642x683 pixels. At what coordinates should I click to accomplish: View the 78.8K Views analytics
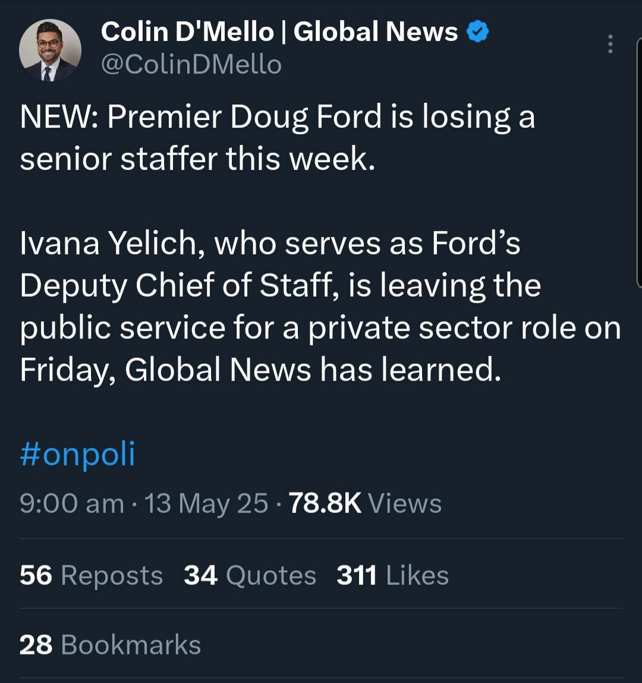click(365, 503)
